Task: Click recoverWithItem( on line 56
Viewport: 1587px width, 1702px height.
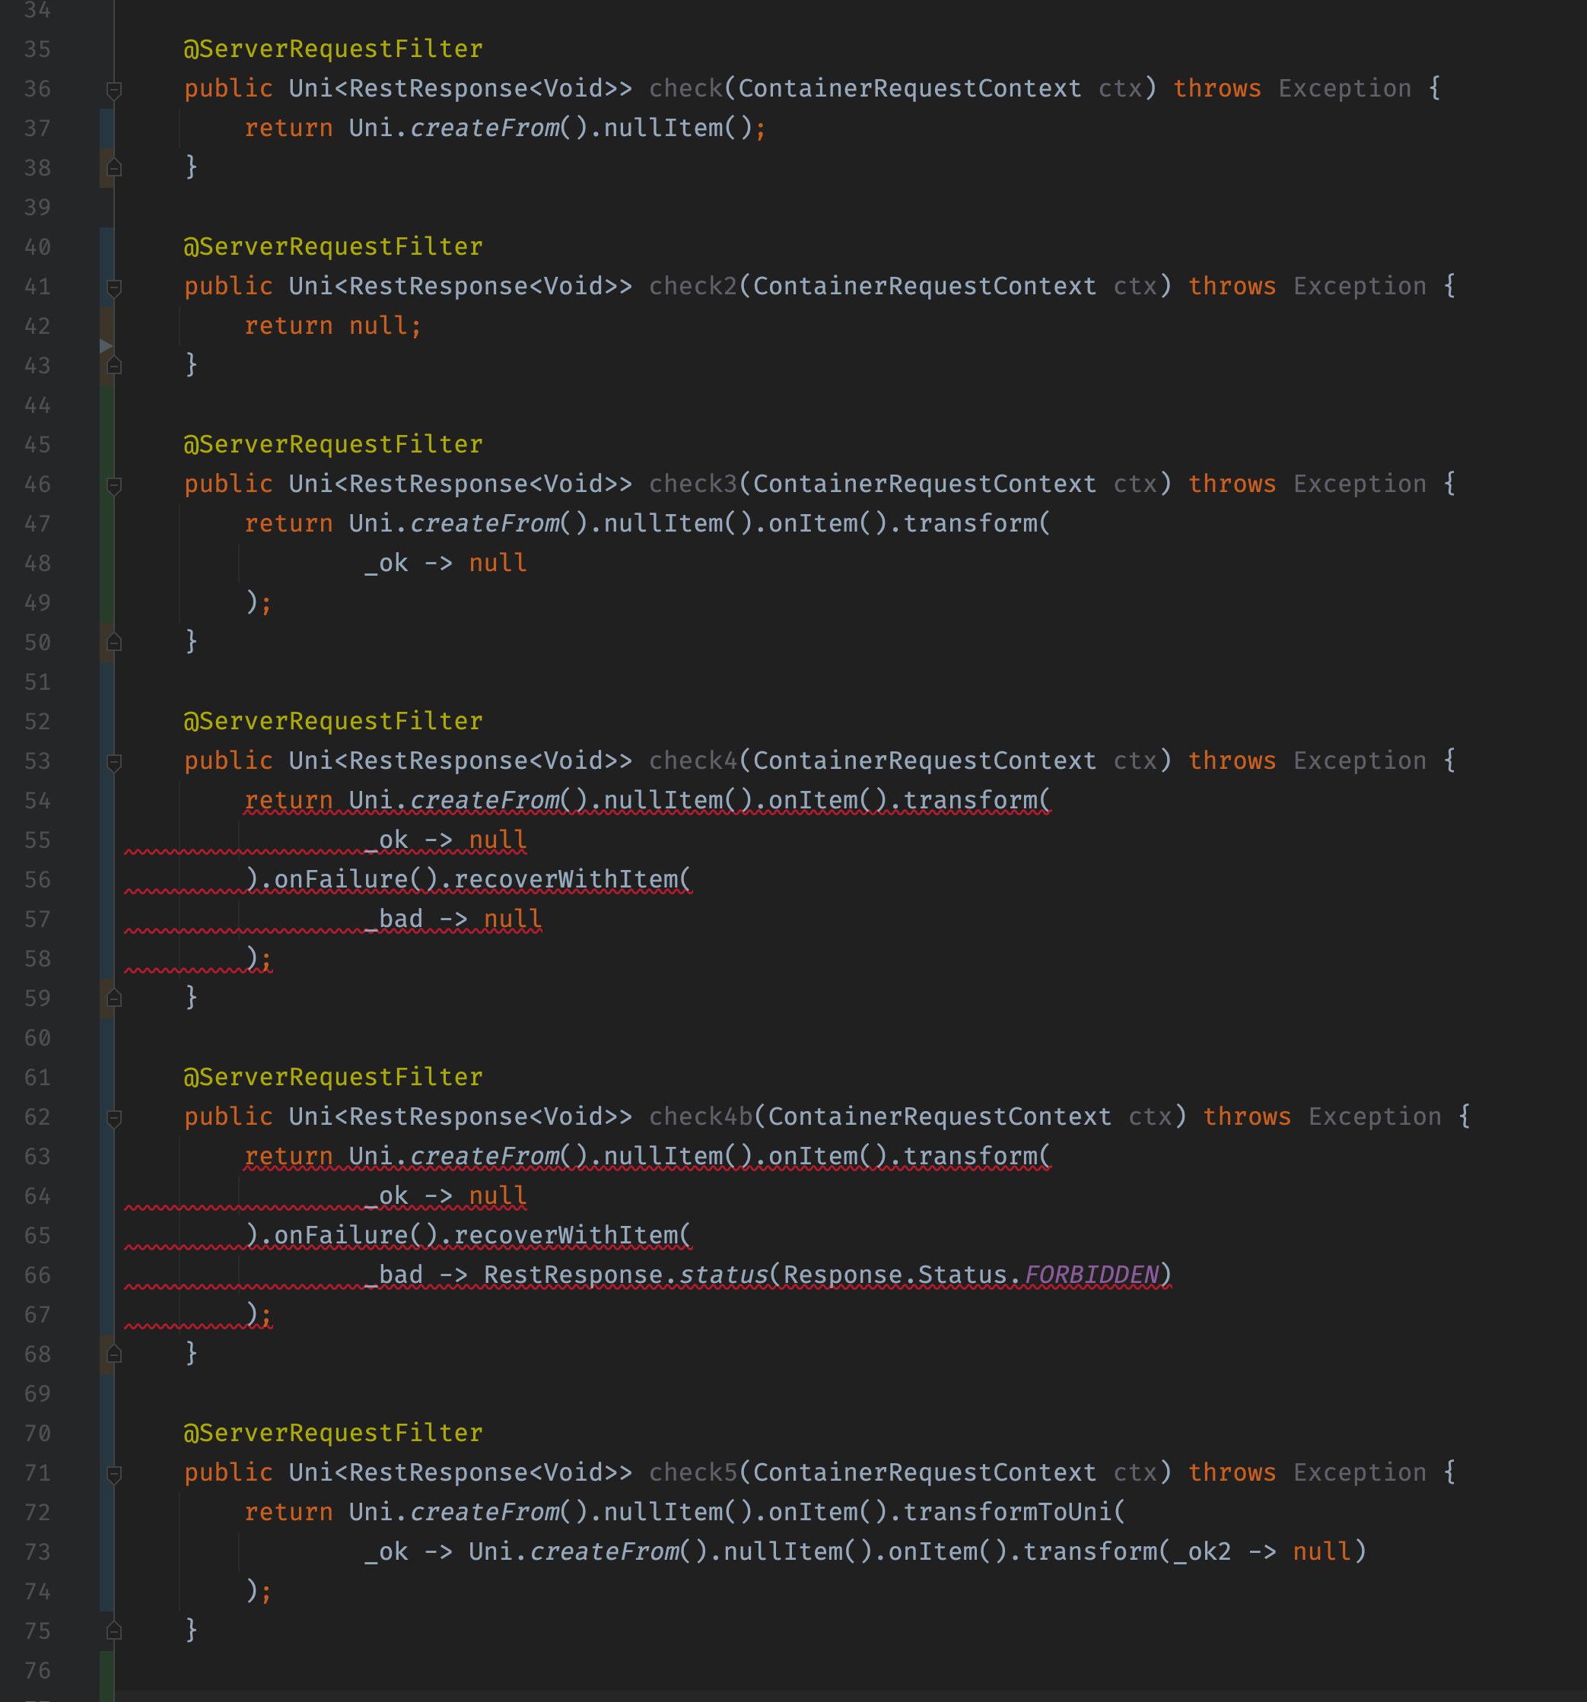Action: [572, 880]
